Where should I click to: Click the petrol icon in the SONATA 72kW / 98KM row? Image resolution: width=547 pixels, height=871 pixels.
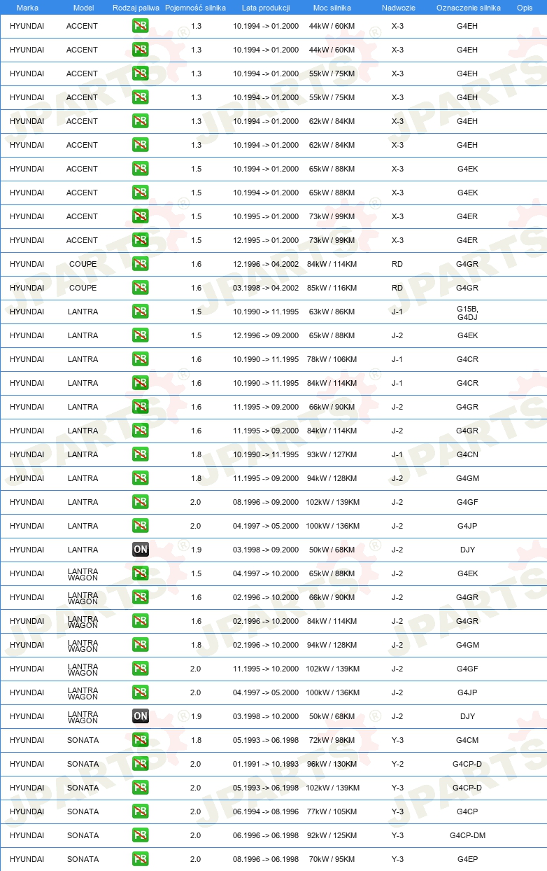click(141, 740)
